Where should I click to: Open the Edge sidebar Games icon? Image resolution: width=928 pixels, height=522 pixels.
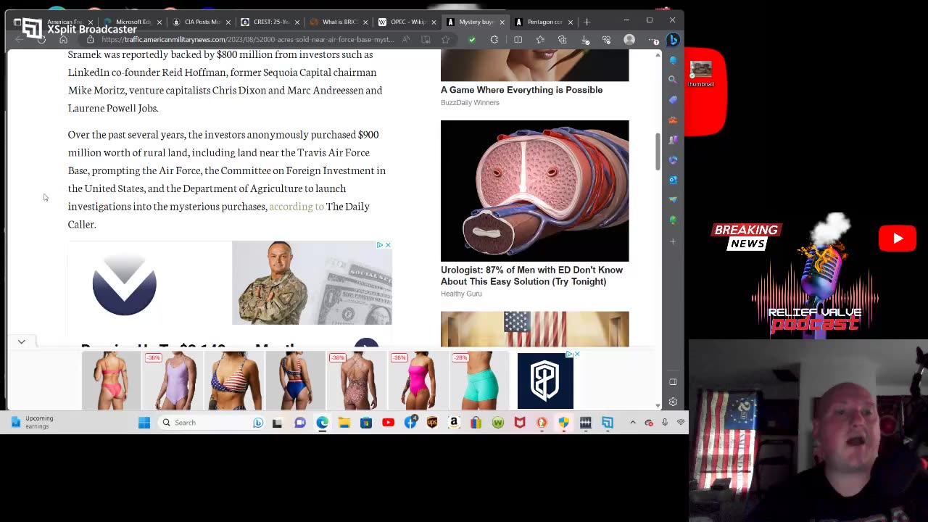click(x=673, y=139)
